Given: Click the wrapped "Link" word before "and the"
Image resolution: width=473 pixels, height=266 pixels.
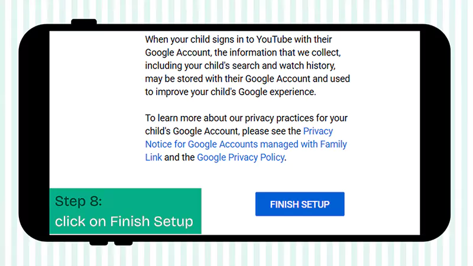Looking at the screenshot, I should pyautogui.click(x=153, y=157).
